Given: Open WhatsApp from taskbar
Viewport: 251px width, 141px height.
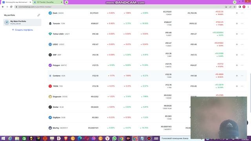Looking at the screenshot, I should (115, 138).
